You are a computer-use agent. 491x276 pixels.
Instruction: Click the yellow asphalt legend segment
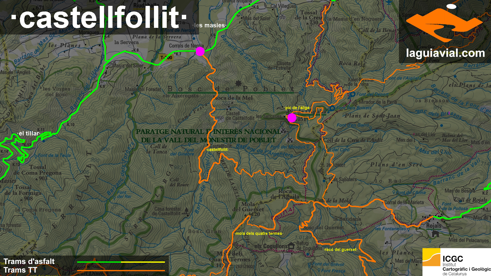point(143,262)
